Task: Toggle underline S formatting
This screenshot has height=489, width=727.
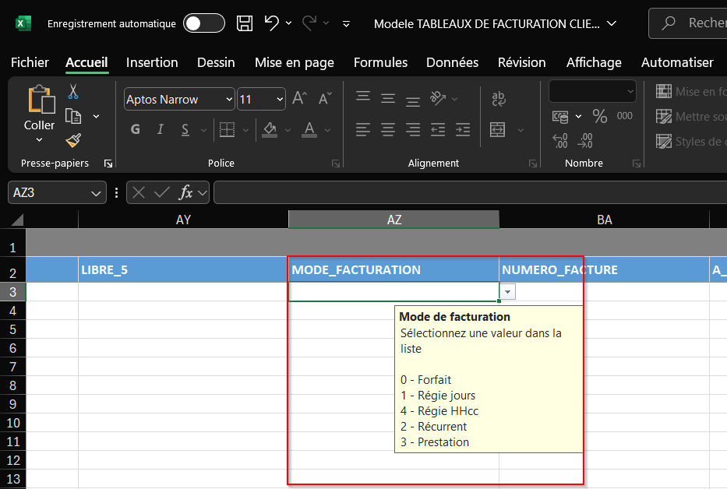Action: click(x=185, y=129)
